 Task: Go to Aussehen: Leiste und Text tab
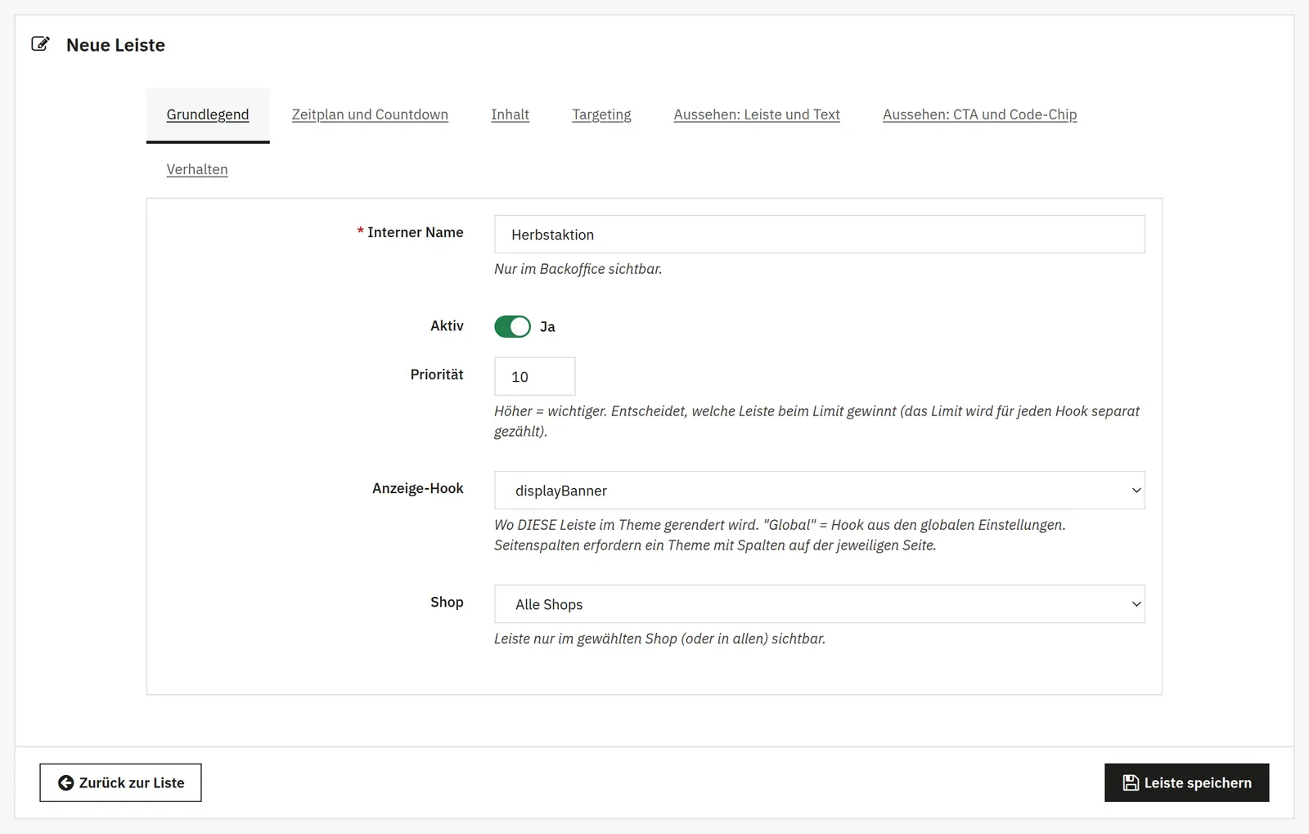click(x=757, y=115)
